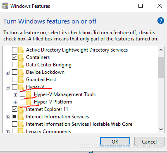This screenshot has width=167, height=153.
Task: Click the scrollbar up arrow
Action: pos(161,50)
